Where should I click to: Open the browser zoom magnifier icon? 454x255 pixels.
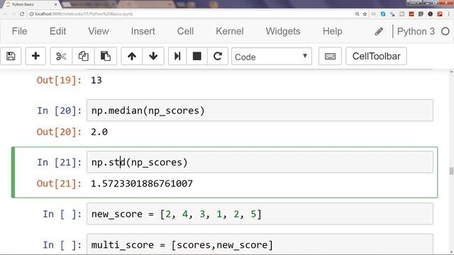[x=357, y=14]
